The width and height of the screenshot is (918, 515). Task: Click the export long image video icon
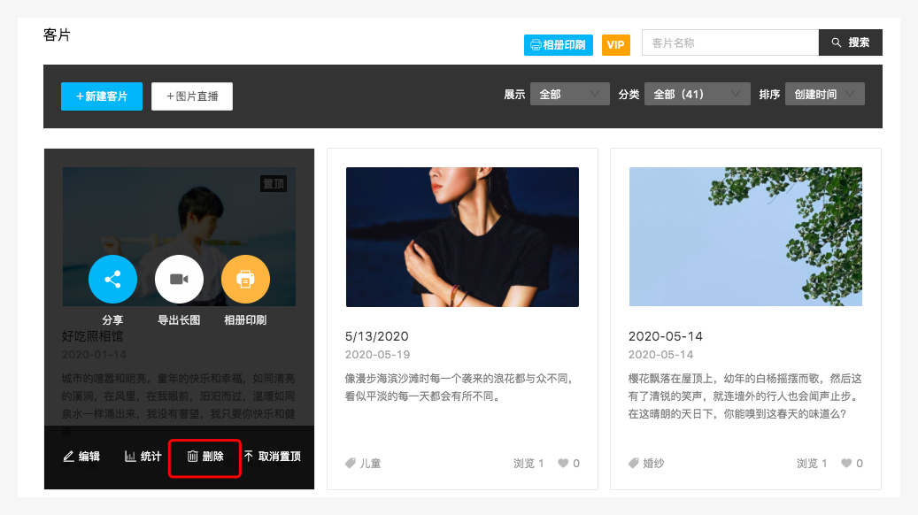179,280
